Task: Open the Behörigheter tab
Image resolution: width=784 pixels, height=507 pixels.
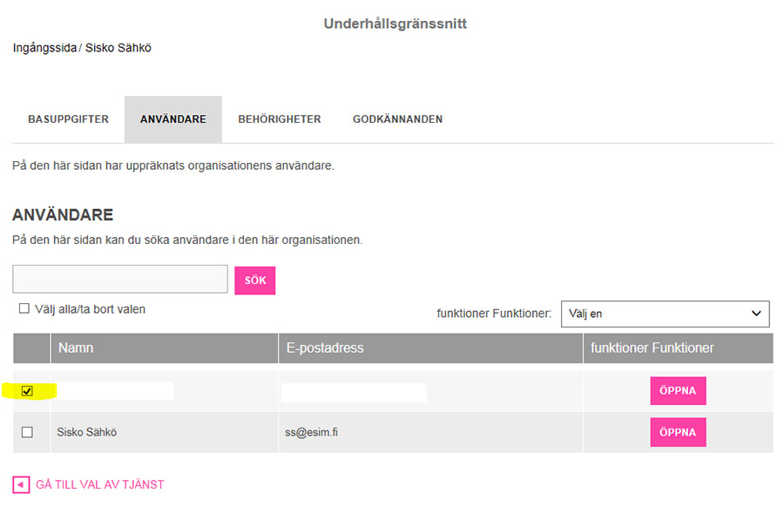Action: point(280,119)
